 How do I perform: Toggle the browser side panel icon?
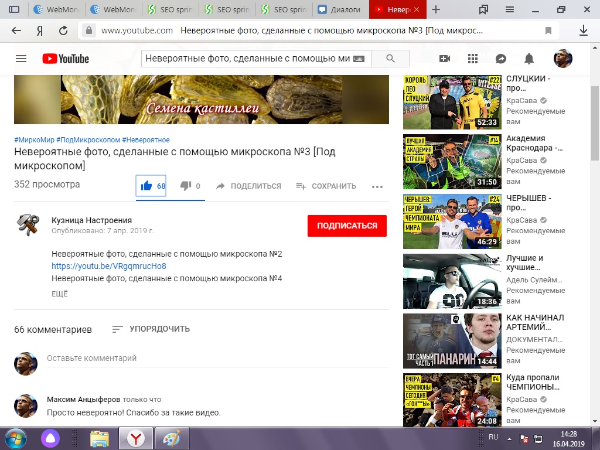pos(14,9)
